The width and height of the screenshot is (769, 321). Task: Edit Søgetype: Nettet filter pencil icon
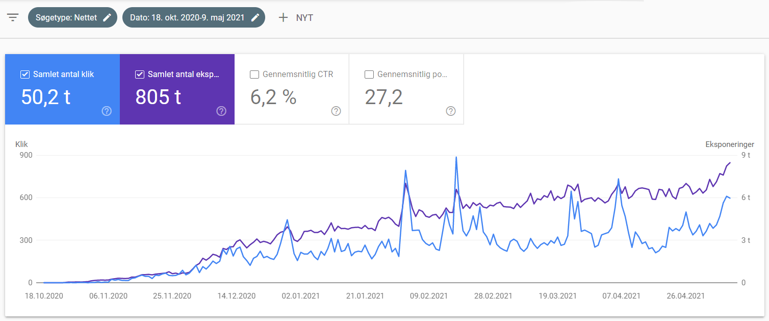click(x=107, y=17)
